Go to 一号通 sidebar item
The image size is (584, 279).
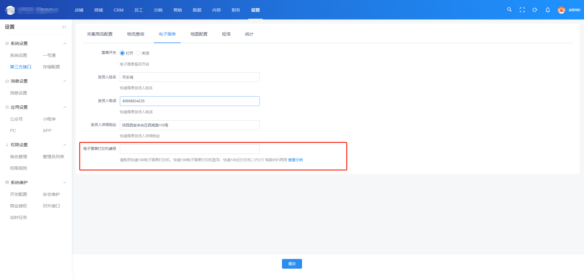tap(49, 55)
